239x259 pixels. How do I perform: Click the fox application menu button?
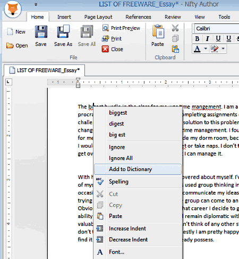(x=13, y=9)
